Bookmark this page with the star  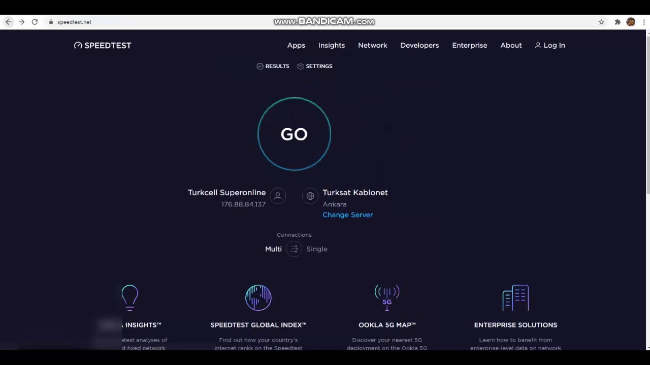tap(601, 22)
